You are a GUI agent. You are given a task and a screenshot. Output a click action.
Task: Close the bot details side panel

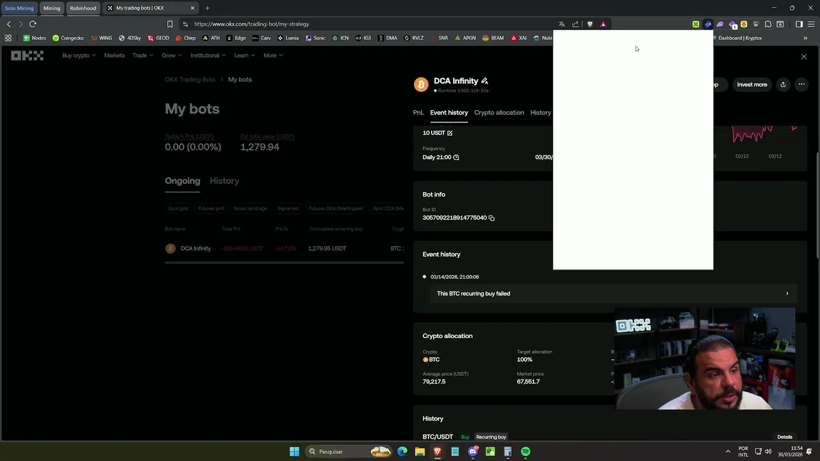804,56
